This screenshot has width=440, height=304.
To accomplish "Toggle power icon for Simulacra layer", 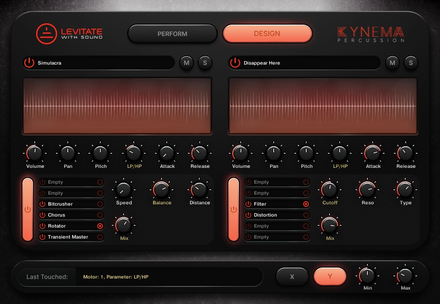I will point(29,63).
